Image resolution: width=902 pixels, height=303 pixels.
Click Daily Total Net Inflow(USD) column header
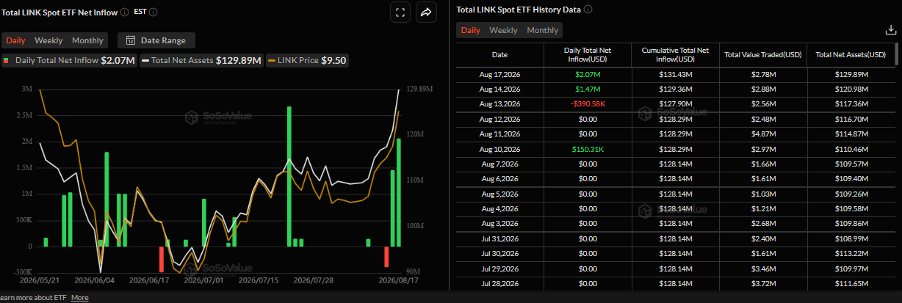pos(587,55)
